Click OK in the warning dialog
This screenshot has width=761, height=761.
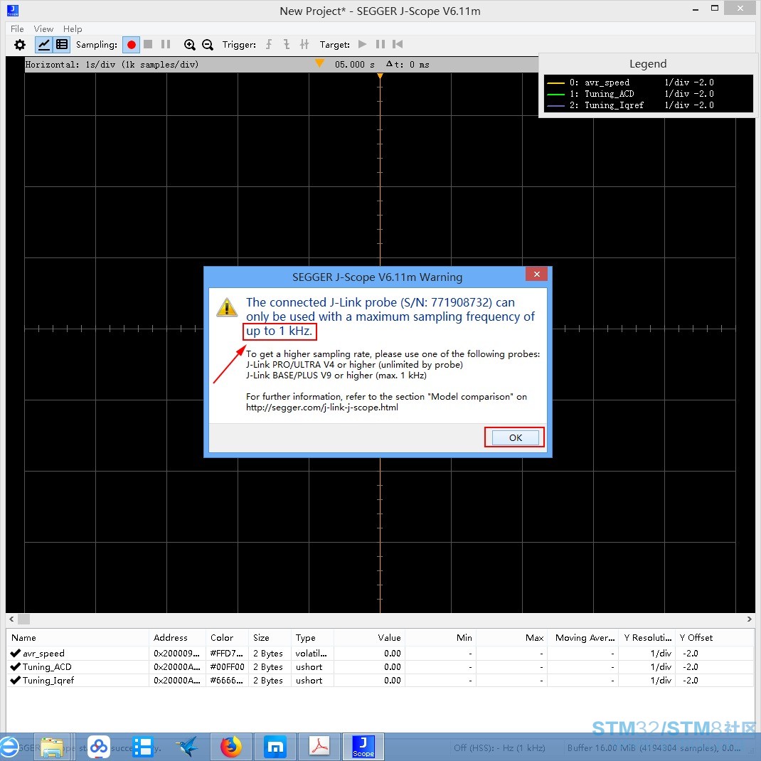coord(515,437)
